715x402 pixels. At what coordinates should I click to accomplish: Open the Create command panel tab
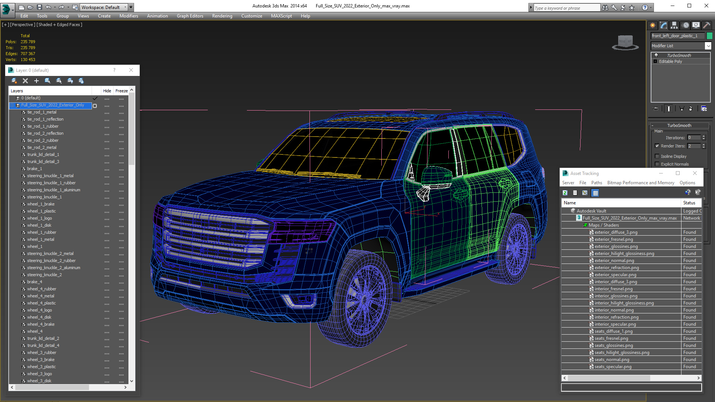pos(652,25)
